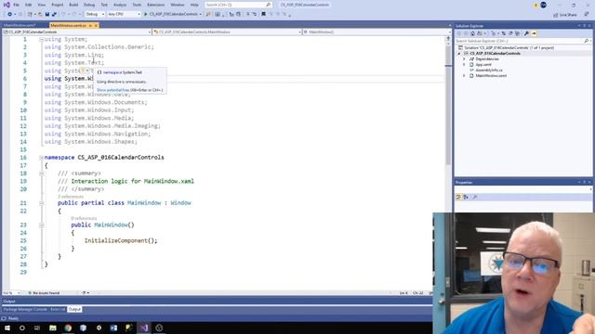Click the Visual Studio Search box

[238, 5]
